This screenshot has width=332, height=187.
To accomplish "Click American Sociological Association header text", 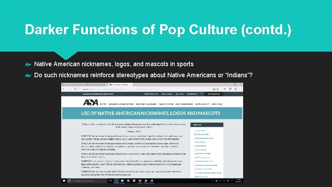I will (x=98, y=94).
